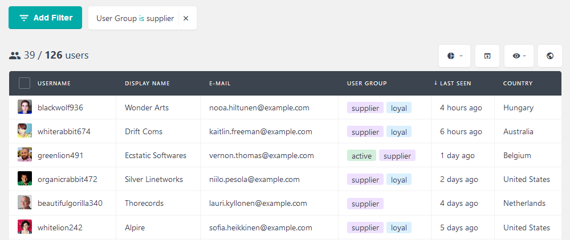Open whiterabbit674 profile avatar
570x240 pixels.
[x=25, y=131]
